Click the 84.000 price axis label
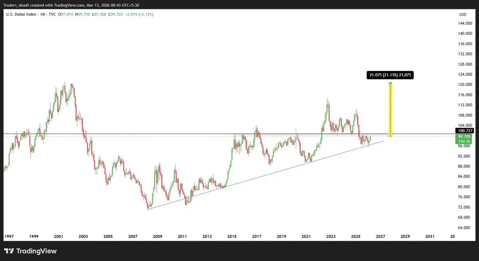Screen dimensions: 479x261 (x=464, y=177)
